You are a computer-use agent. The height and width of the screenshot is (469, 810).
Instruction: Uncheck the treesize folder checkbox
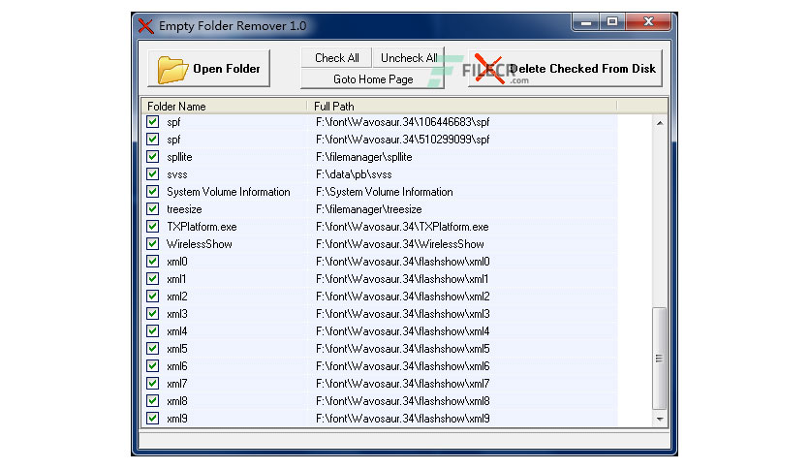152,209
